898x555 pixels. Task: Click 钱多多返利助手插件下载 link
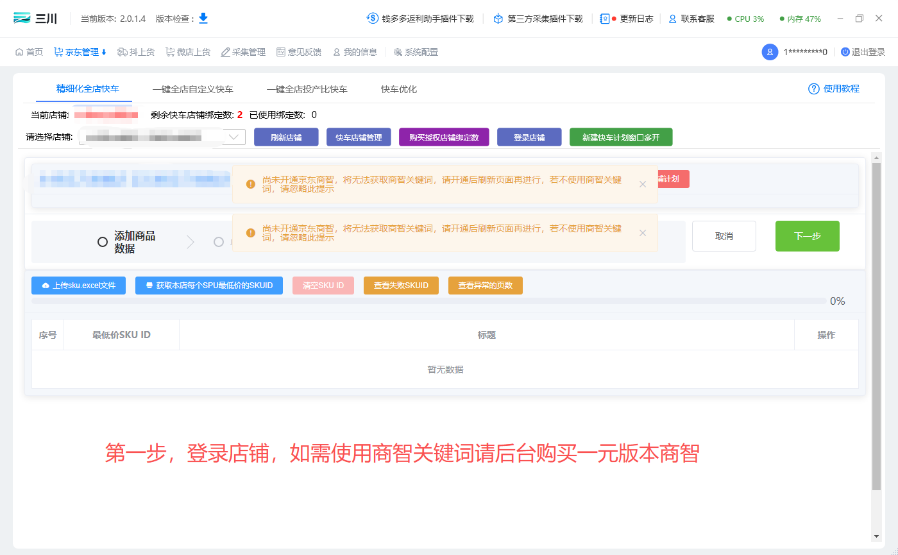(x=428, y=19)
